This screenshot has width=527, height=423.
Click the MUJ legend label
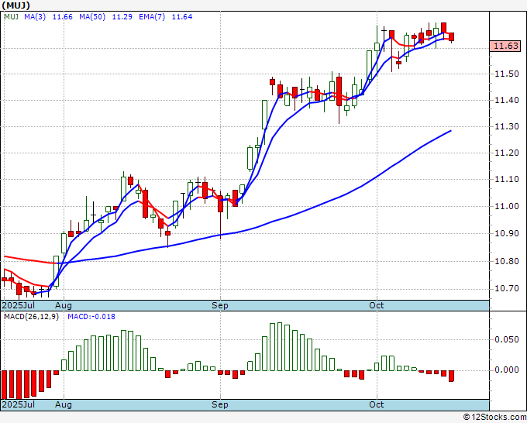pos(11,16)
